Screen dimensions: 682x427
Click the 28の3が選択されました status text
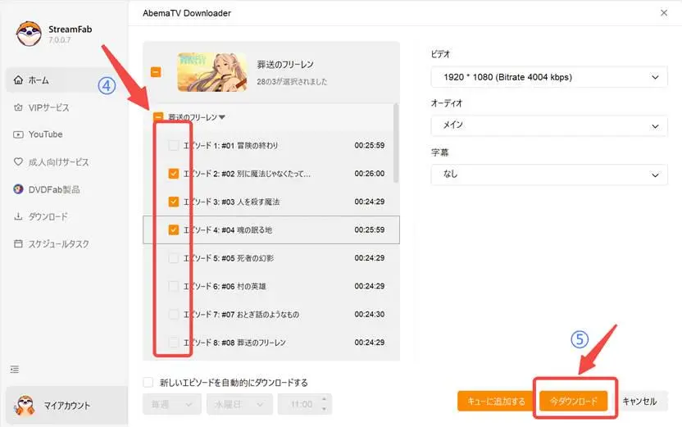click(292, 81)
